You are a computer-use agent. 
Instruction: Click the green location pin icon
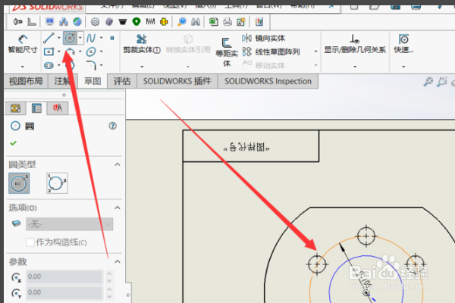coord(136,22)
